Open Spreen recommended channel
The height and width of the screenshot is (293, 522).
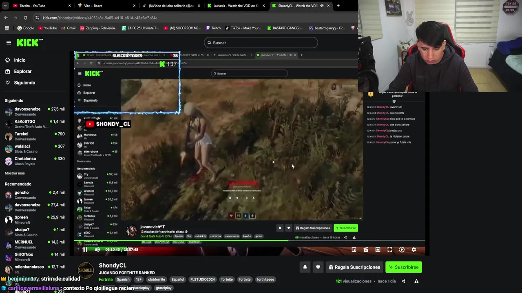tap(34, 220)
